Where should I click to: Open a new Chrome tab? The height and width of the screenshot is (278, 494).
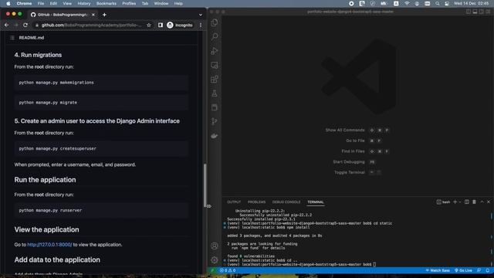point(104,15)
